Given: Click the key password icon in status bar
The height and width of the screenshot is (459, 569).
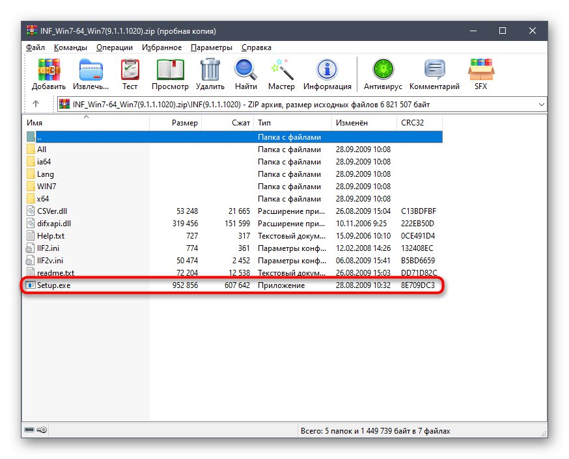Looking at the screenshot, I should click(42, 430).
